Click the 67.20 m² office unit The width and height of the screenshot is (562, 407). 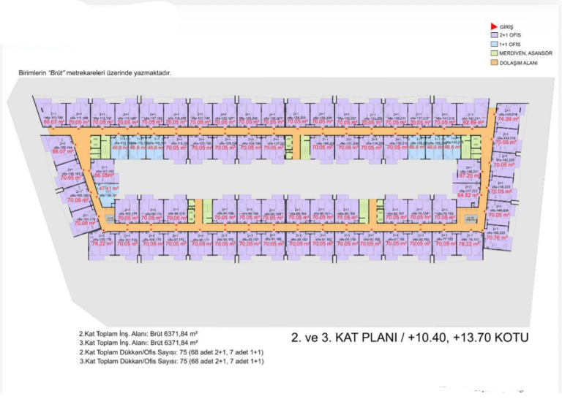(469, 175)
